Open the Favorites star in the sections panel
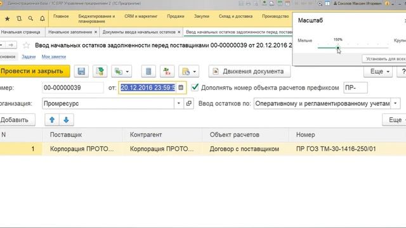 (x=7, y=18)
